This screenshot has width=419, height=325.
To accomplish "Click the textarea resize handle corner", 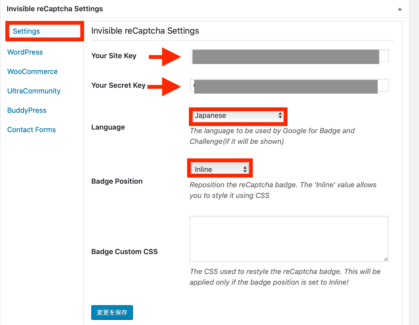I will [x=386, y=259].
